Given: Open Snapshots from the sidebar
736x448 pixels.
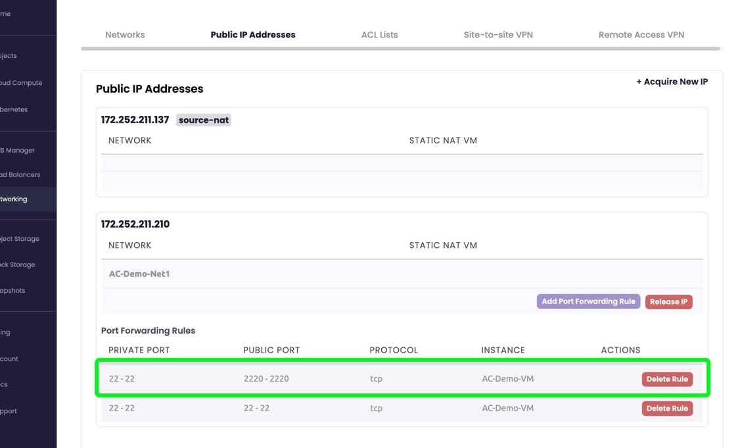Looking at the screenshot, I should 13,291.
